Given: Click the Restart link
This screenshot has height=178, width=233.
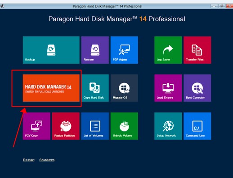Looking at the screenshot, I should pyautogui.click(x=29, y=160).
